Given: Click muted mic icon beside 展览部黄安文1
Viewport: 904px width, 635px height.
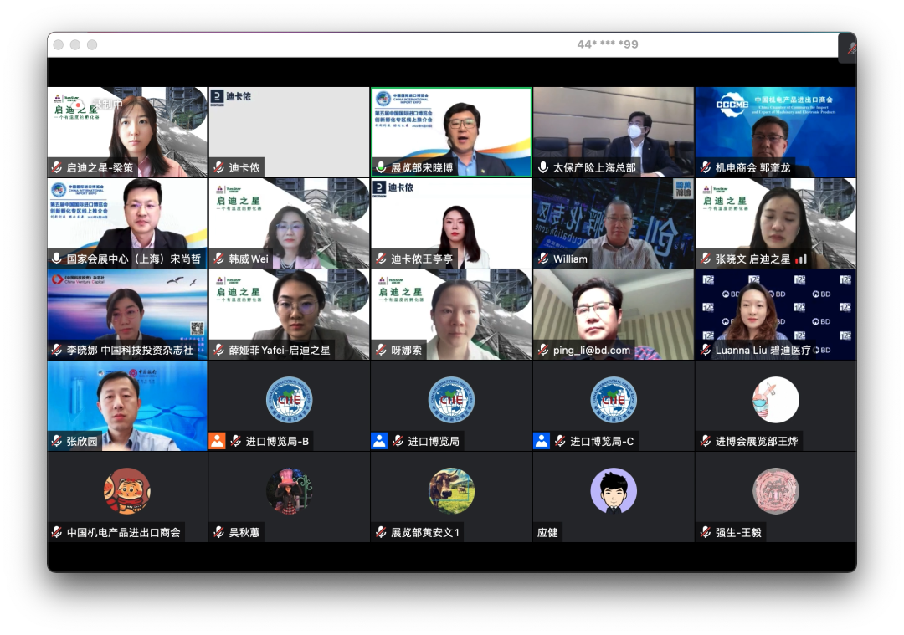Looking at the screenshot, I should 381,532.
